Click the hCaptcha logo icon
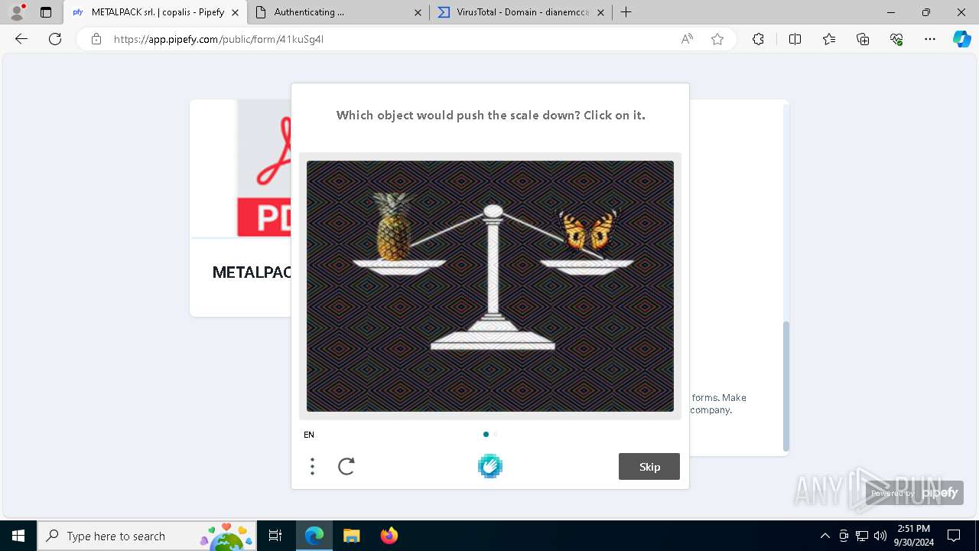The width and height of the screenshot is (979, 551). coord(490,466)
